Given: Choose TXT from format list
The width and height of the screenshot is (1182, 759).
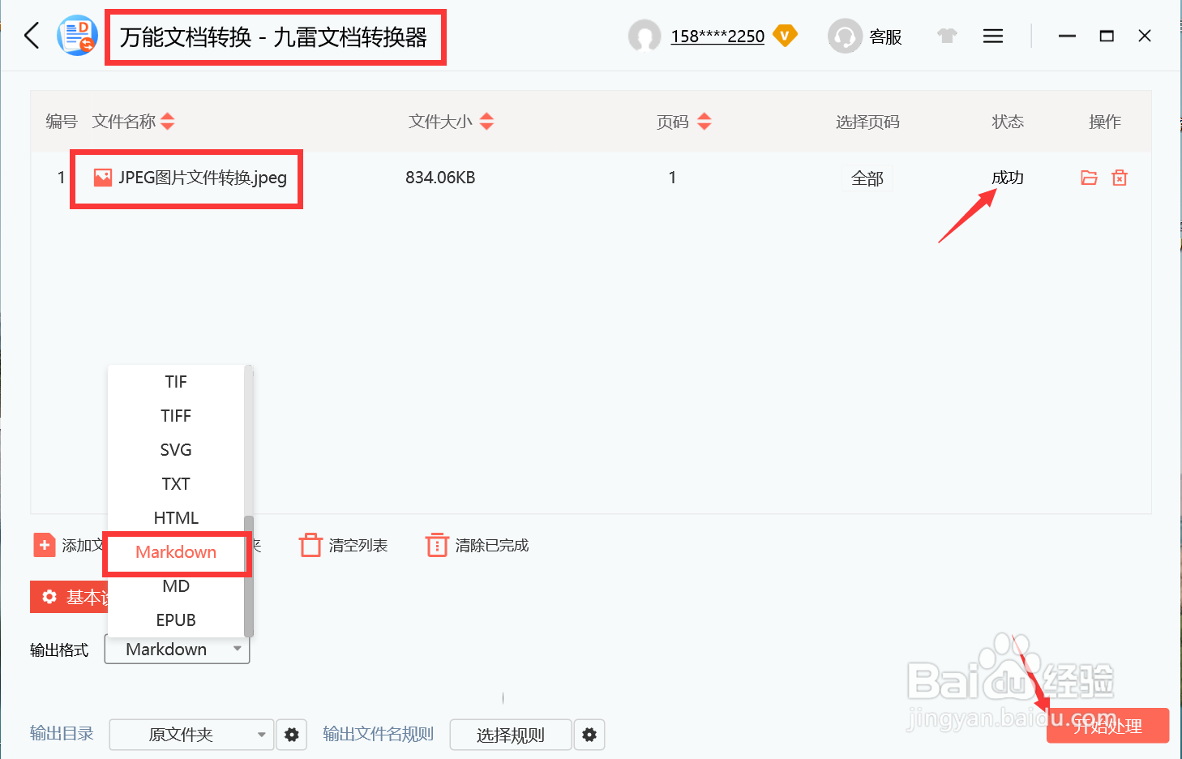Looking at the screenshot, I should coord(176,484).
